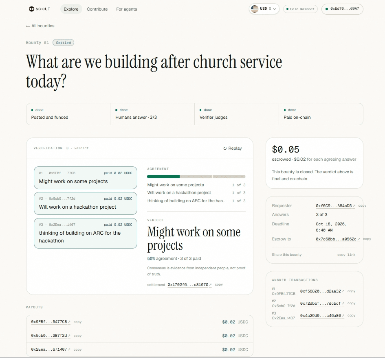Click external arrow icon beside settlement hash
This screenshot has height=358, width=385.
(x=210, y=285)
